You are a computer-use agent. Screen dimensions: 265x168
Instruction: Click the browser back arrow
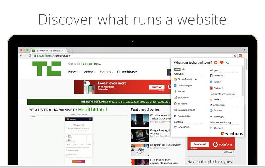pos(21,56)
